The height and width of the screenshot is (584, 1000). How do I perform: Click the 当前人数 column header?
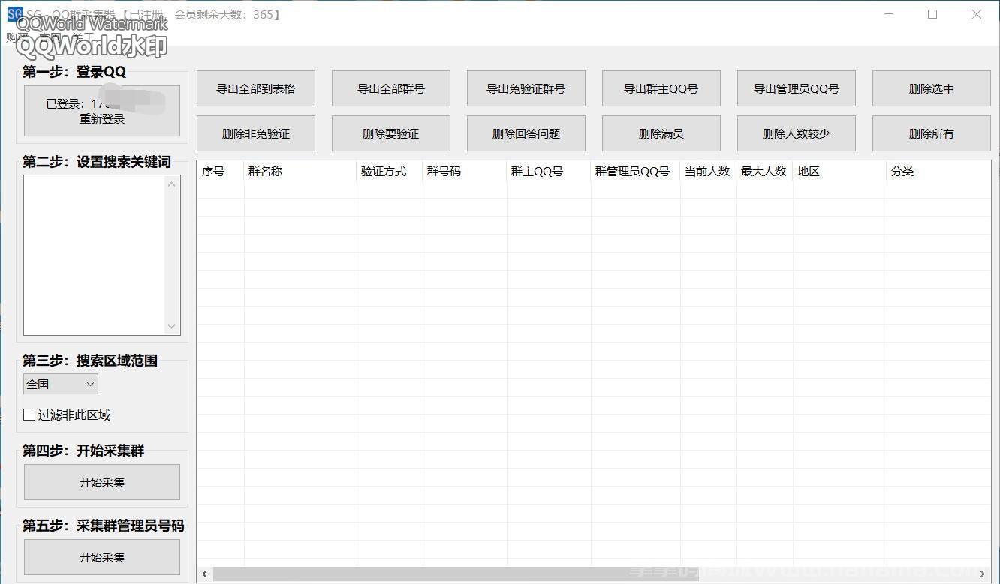point(709,172)
